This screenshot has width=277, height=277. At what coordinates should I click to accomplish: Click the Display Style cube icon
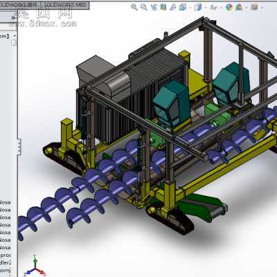pyautogui.click(x=198, y=7)
